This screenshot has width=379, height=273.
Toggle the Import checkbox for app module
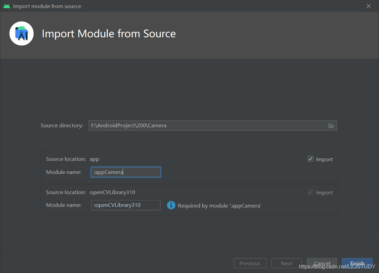click(x=311, y=159)
